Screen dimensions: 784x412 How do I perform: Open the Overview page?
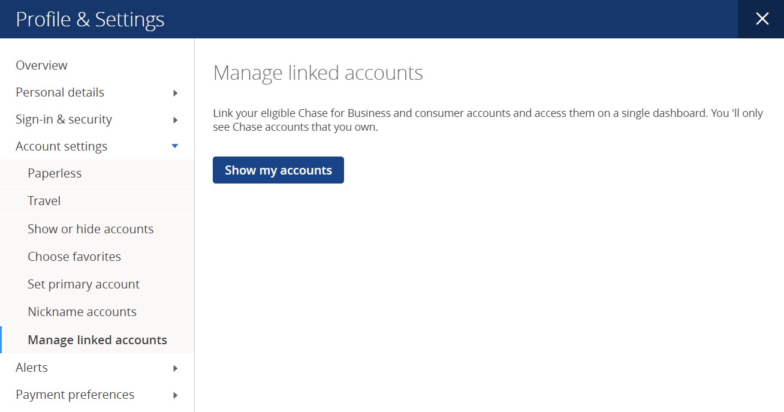coord(41,65)
